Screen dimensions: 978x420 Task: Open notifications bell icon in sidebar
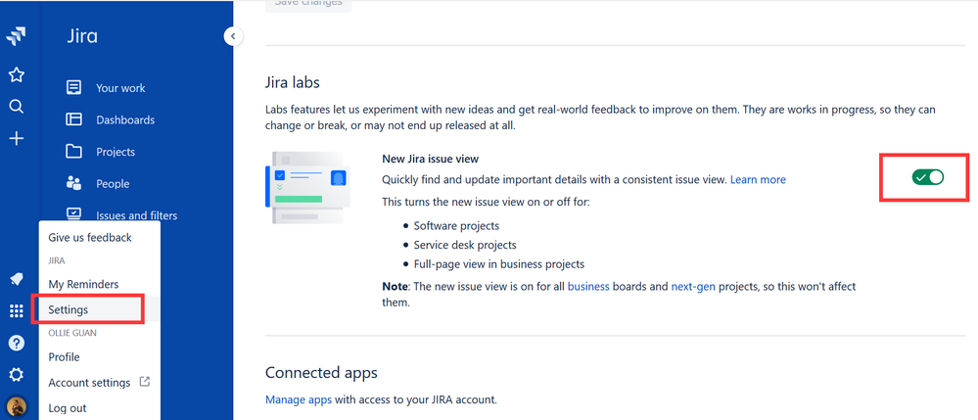coord(17,279)
